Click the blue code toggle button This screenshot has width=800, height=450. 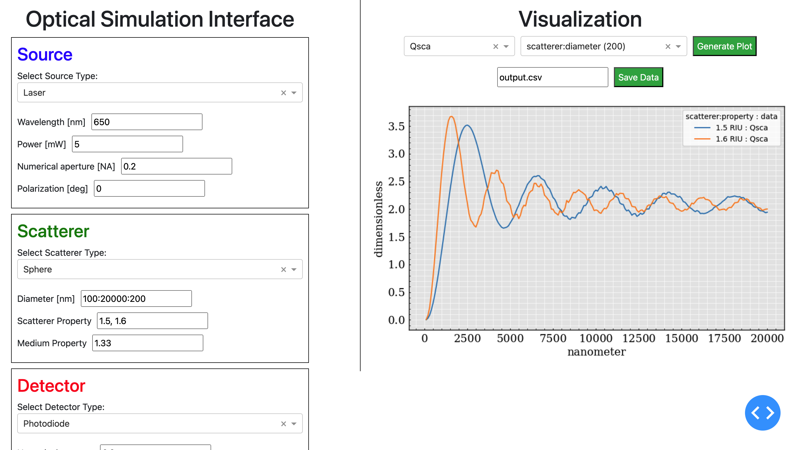click(x=762, y=413)
